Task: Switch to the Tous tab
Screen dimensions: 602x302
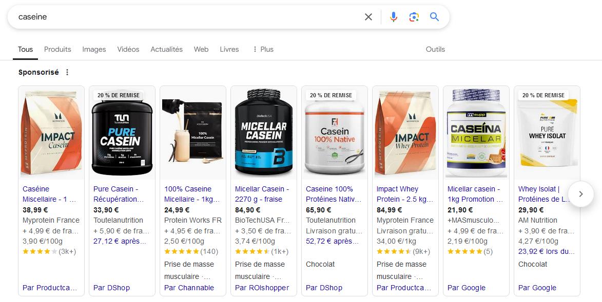Action: [25, 49]
